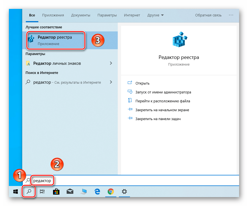Click the Windows Start button
This screenshot has height=206, width=248.
pos(16,191)
